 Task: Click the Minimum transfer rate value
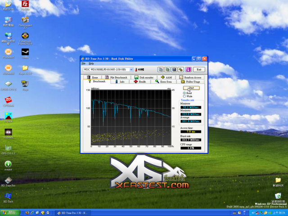(191, 107)
